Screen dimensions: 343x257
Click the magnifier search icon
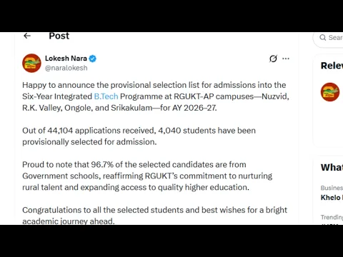(x=323, y=38)
